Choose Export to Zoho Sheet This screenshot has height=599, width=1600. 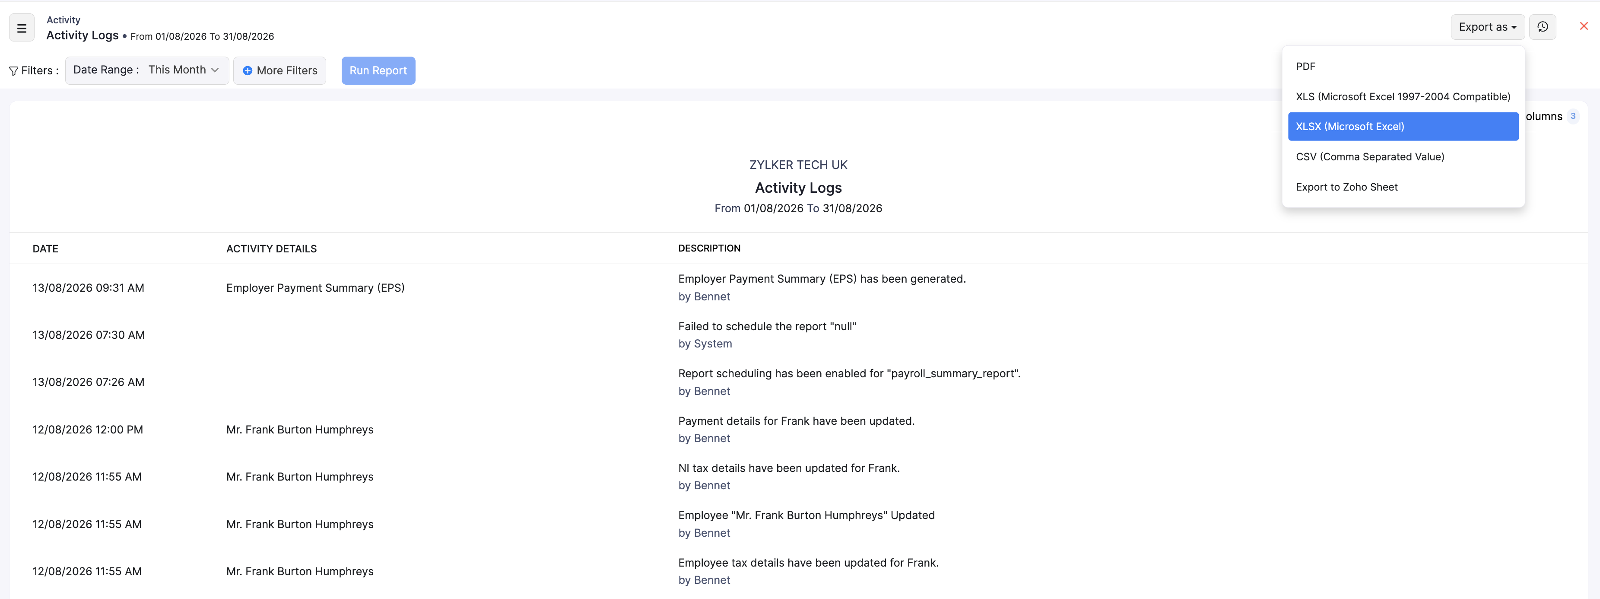[1403, 187]
